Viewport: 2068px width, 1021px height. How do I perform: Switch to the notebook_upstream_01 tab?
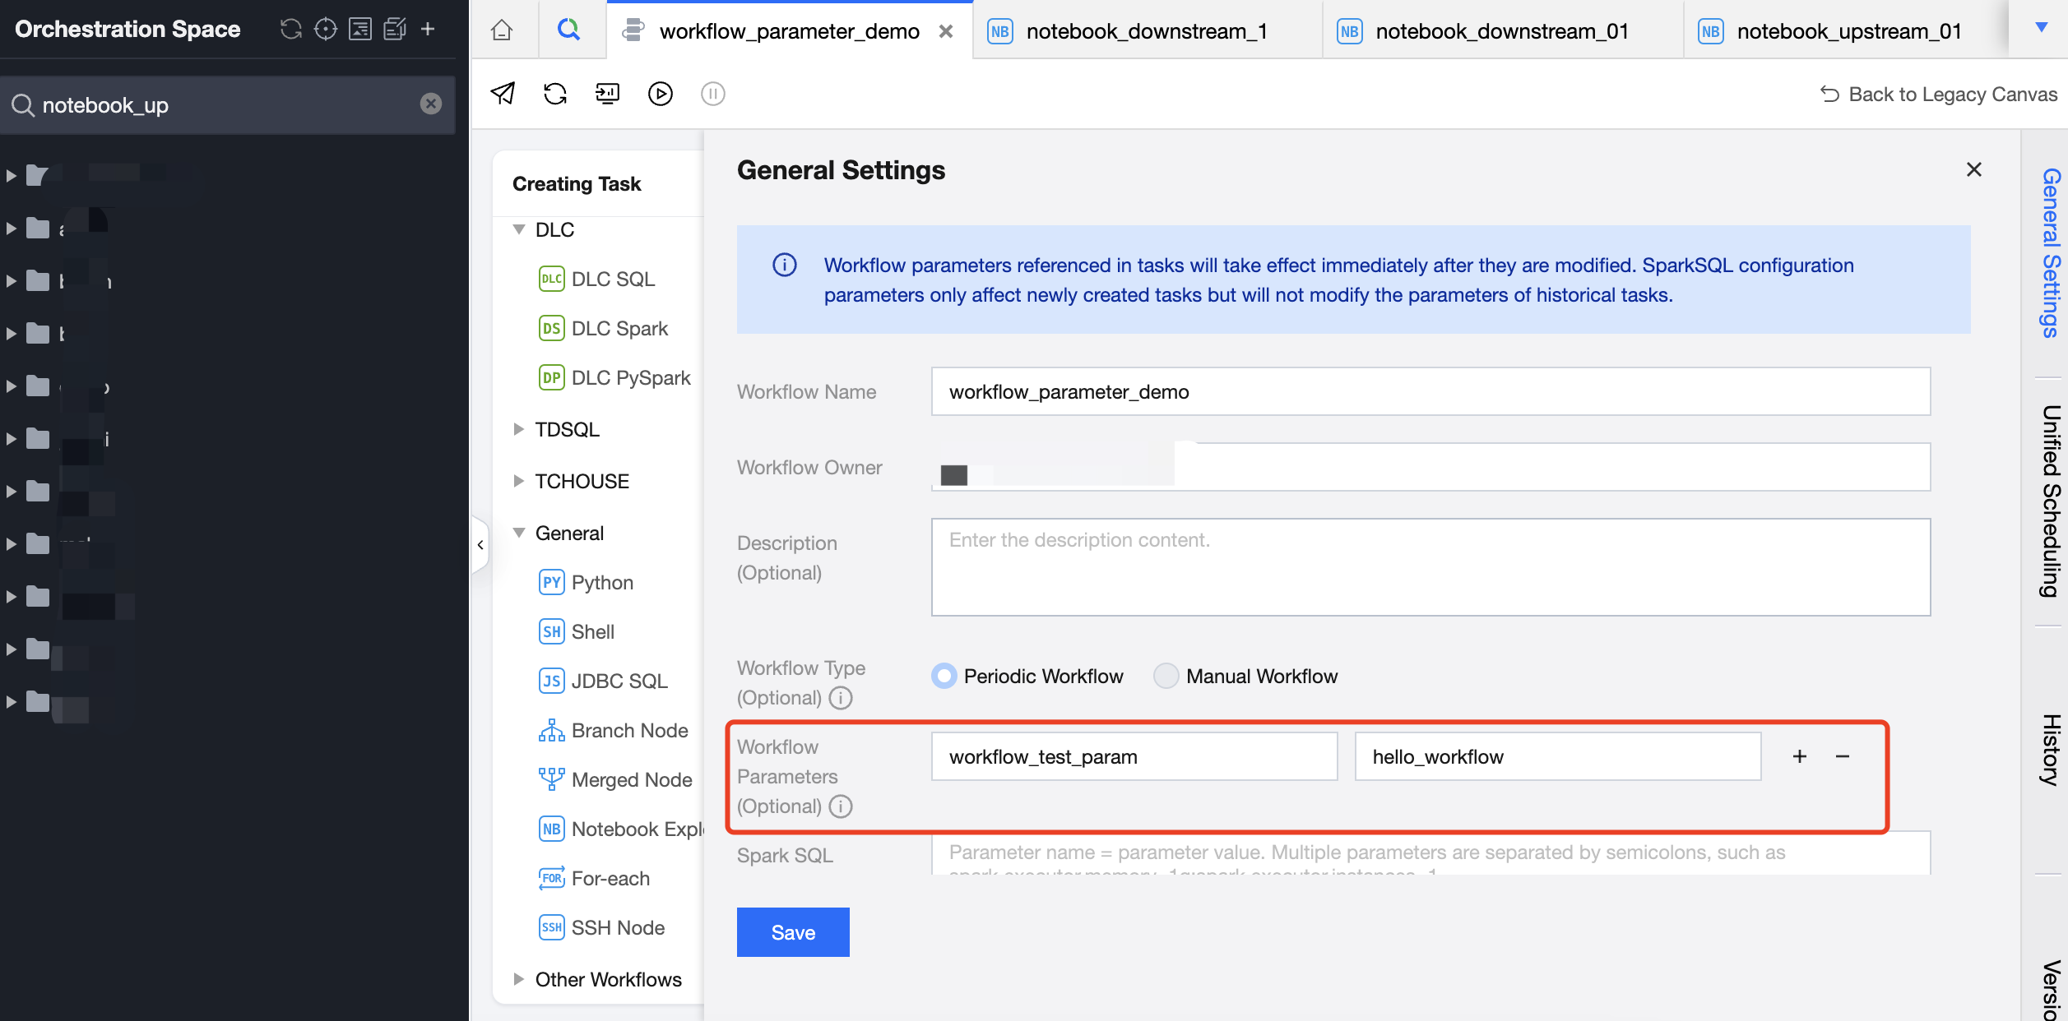coord(1848,31)
